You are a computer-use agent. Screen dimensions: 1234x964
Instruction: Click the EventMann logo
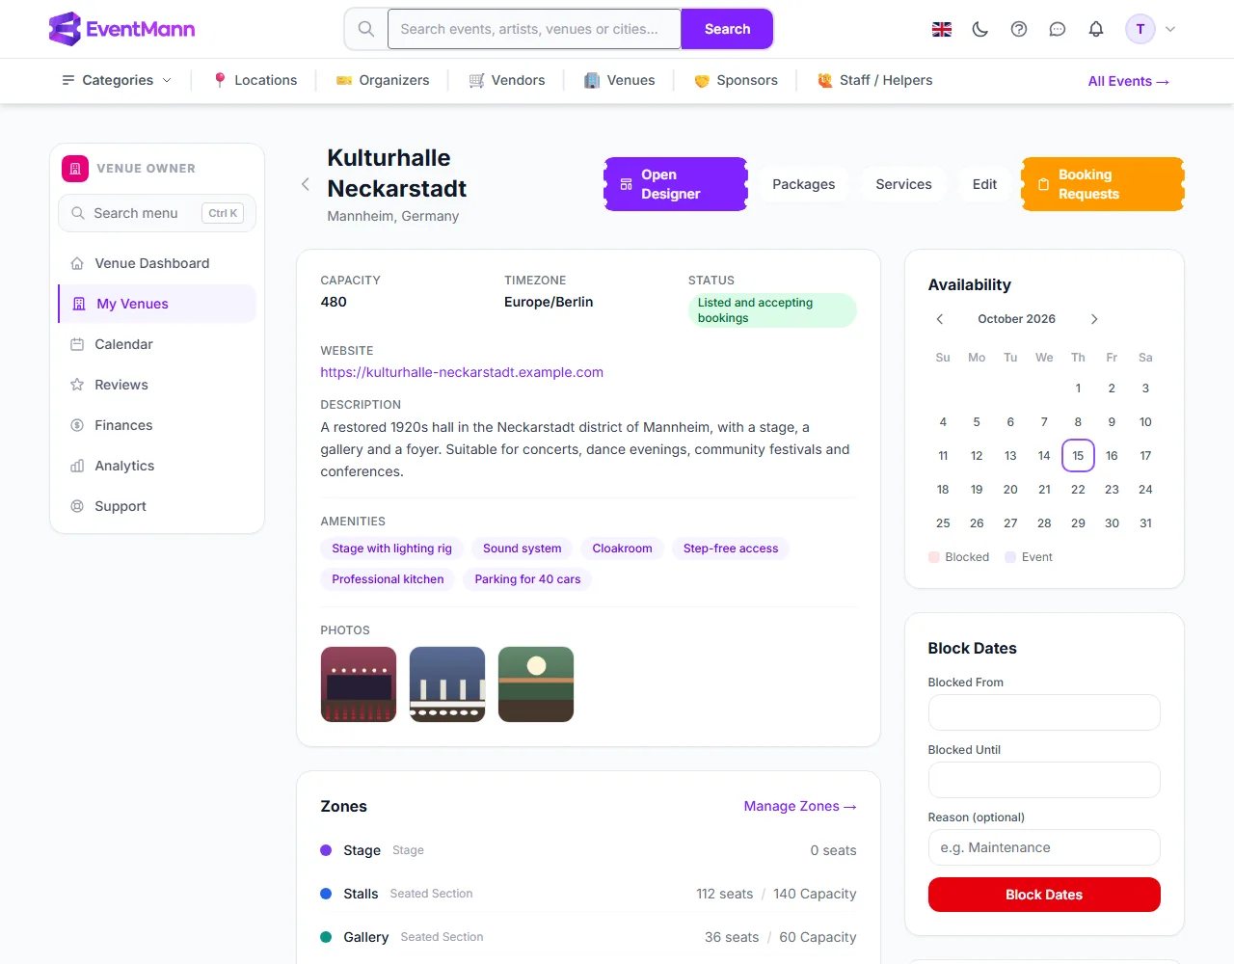[x=121, y=29]
